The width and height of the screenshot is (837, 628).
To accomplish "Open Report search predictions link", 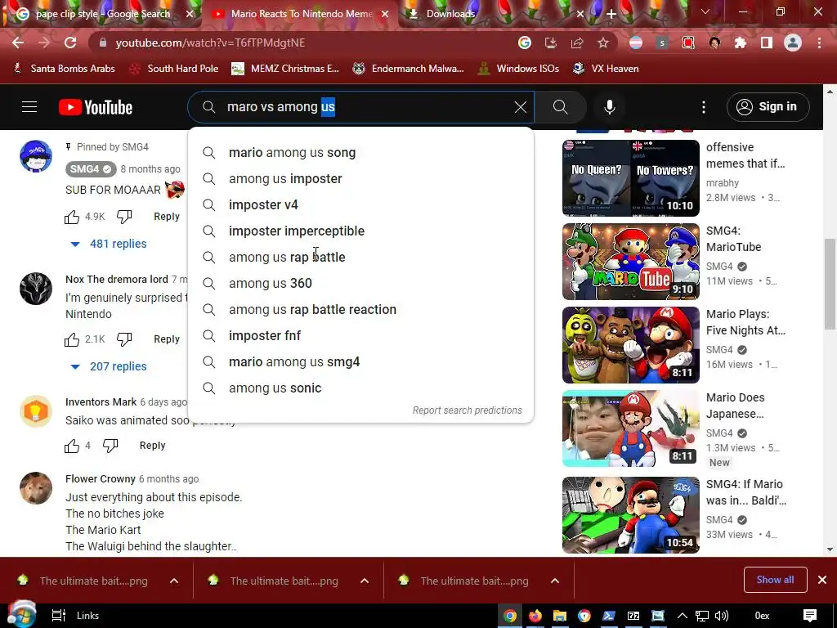I will point(467,410).
